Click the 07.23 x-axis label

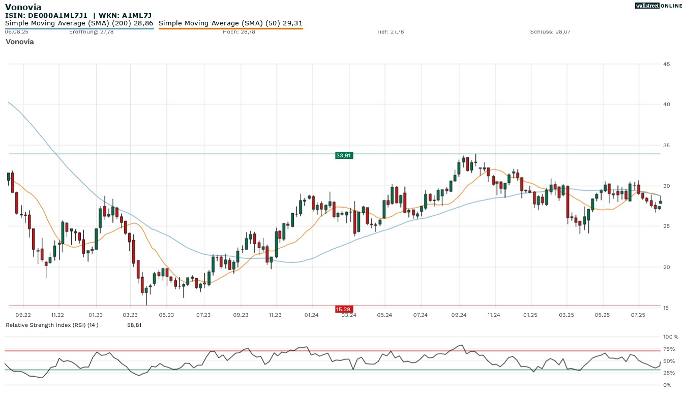pyautogui.click(x=203, y=315)
